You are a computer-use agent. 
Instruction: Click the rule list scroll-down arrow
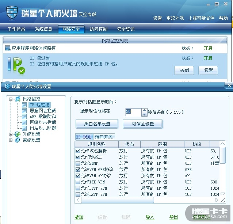point(222,194)
